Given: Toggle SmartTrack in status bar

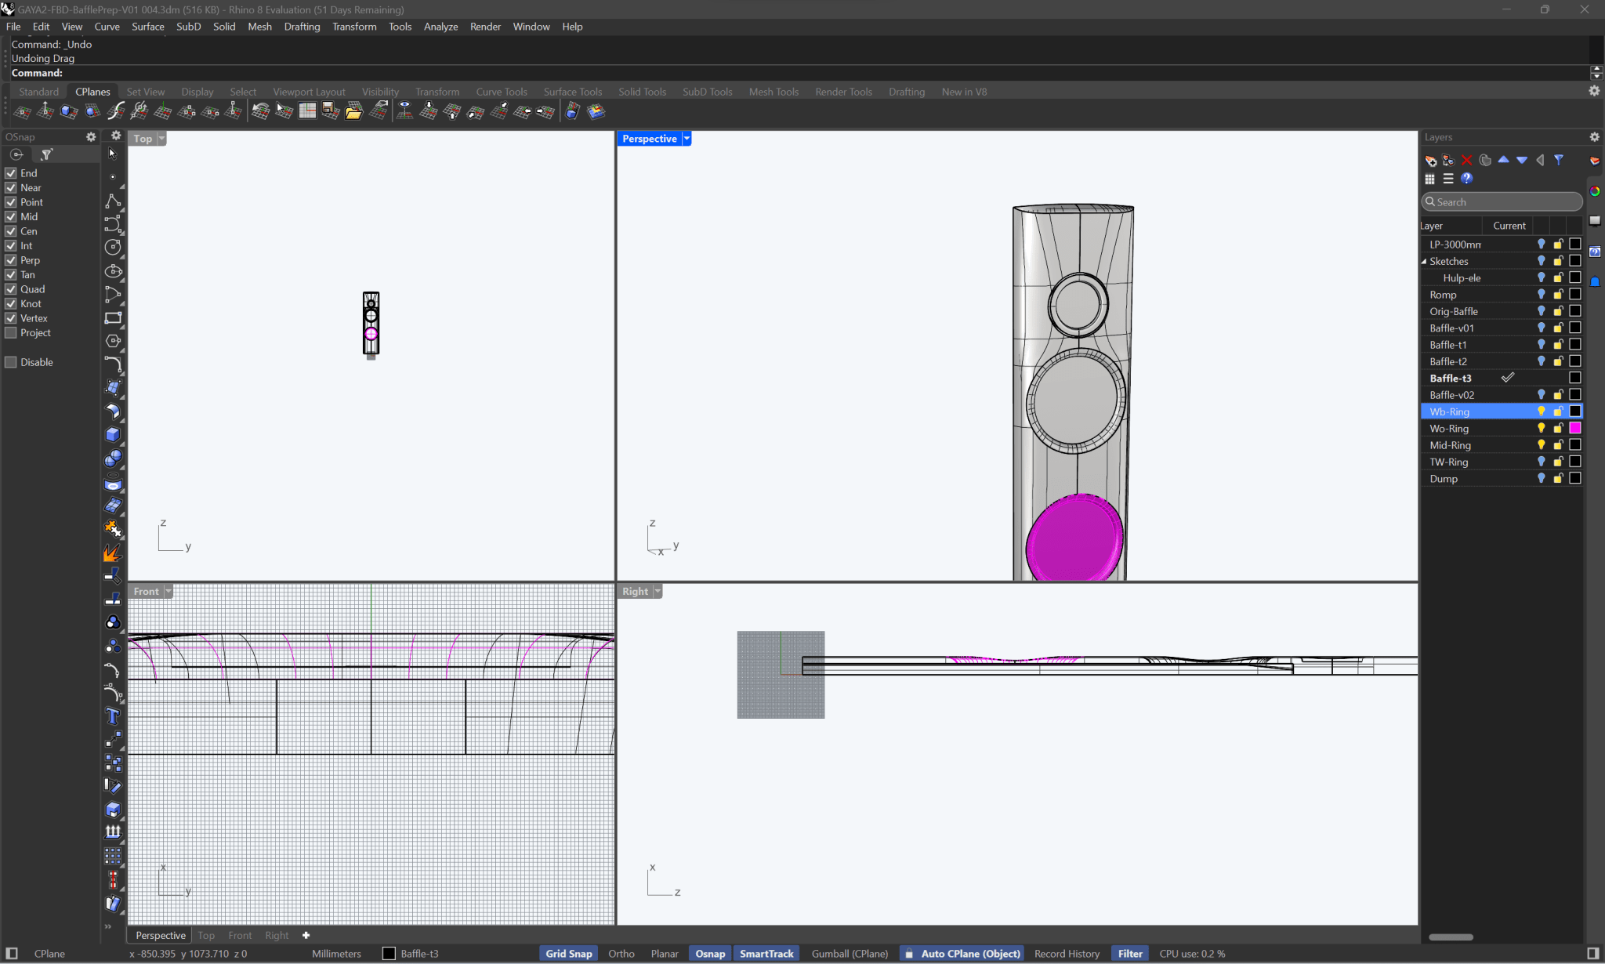Looking at the screenshot, I should click(766, 954).
